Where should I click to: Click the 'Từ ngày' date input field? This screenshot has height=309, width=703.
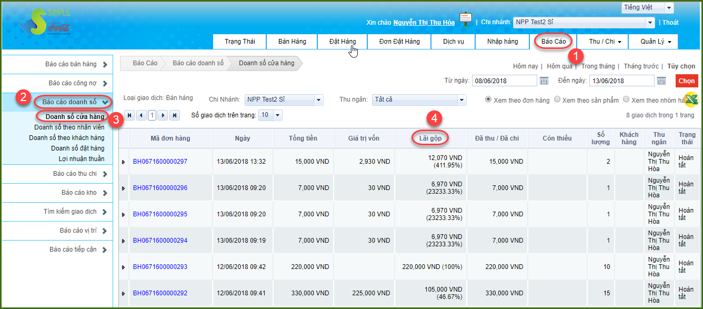(504, 81)
